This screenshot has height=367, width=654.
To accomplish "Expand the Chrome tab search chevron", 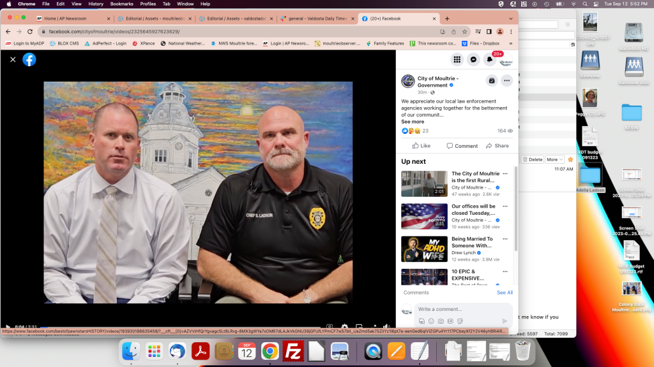I will (x=510, y=18).
